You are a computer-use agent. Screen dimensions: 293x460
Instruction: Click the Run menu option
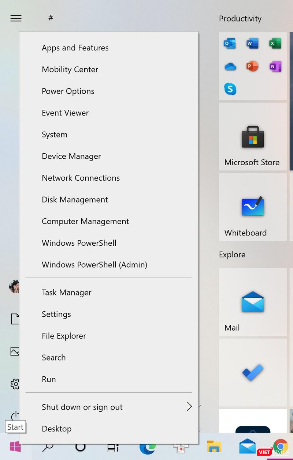point(49,379)
